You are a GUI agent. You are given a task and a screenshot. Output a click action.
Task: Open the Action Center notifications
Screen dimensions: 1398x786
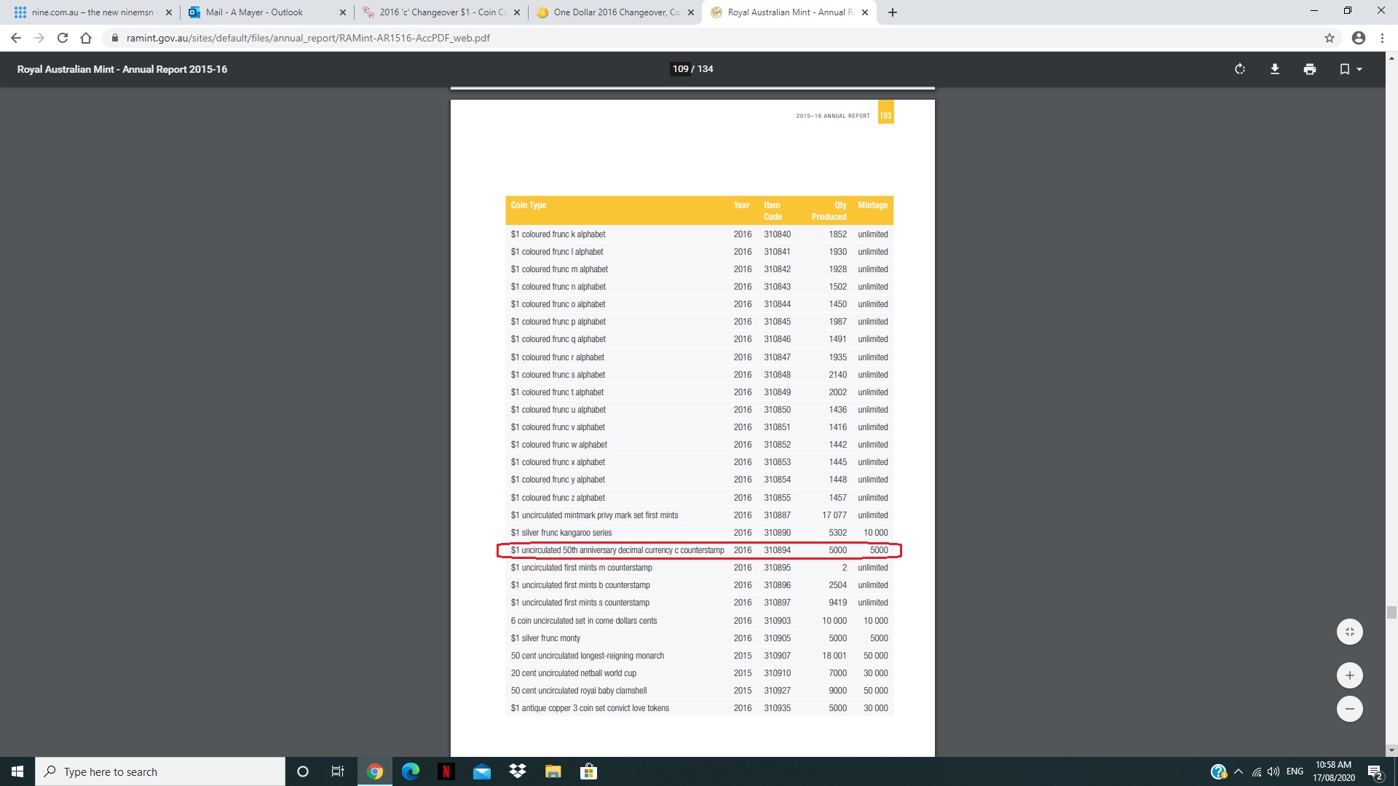pyautogui.click(x=1375, y=771)
